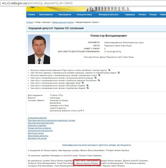Follow the Народні депутати України breadcrumb link
This screenshot has height=168, width=166.
[x=65, y=22]
